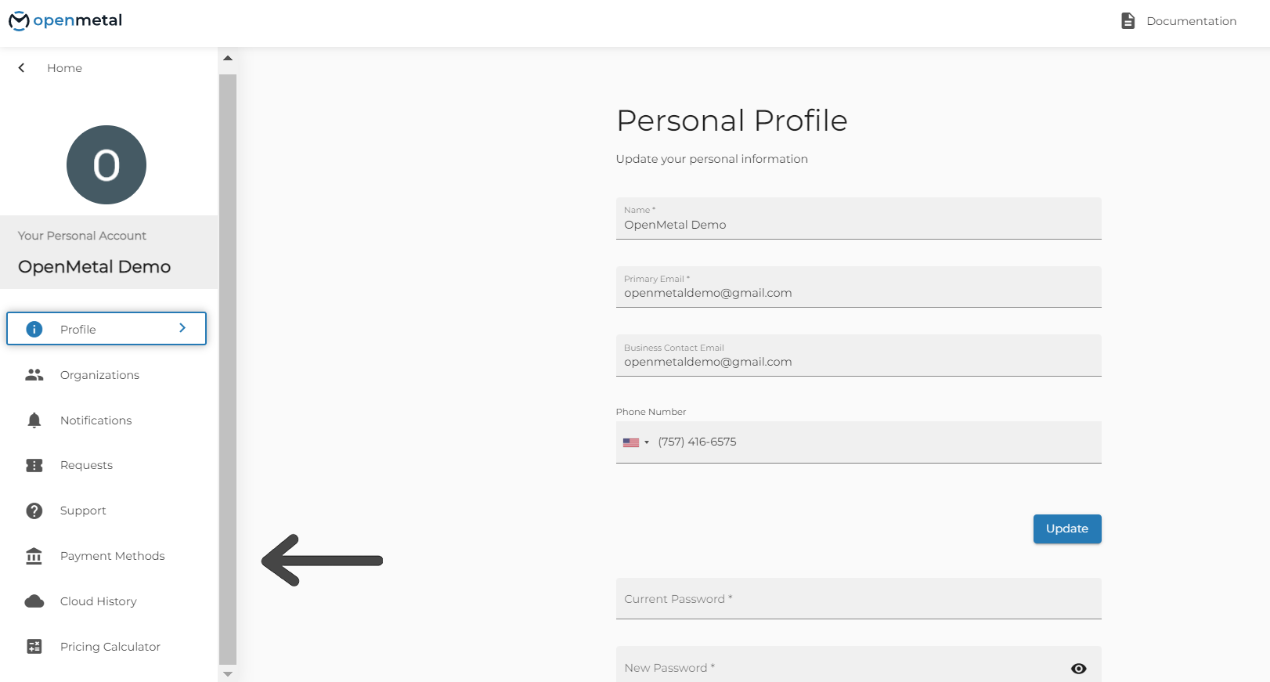1270x682 pixels.
Task: Click the back arrow next to Home
Action: click(x=20, y=68)
